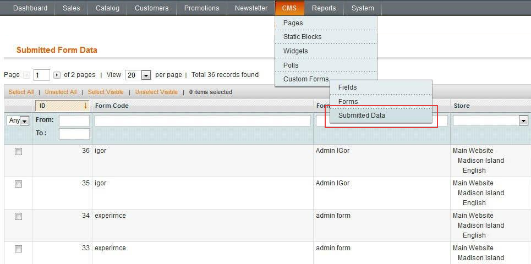The width and height of the screenshot is (531, 264).
Task: Click the ID column sort arrow
Action: coord(85,106)
